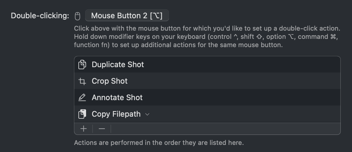Add a new action with the plus button
Image resolution: width=352 pixels, height=152 pixels.
83,129
